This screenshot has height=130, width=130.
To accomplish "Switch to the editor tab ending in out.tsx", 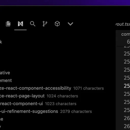I will tap(123, 24).
